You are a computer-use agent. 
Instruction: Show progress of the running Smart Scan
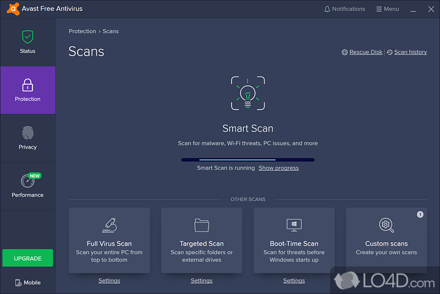coord(279,168)
